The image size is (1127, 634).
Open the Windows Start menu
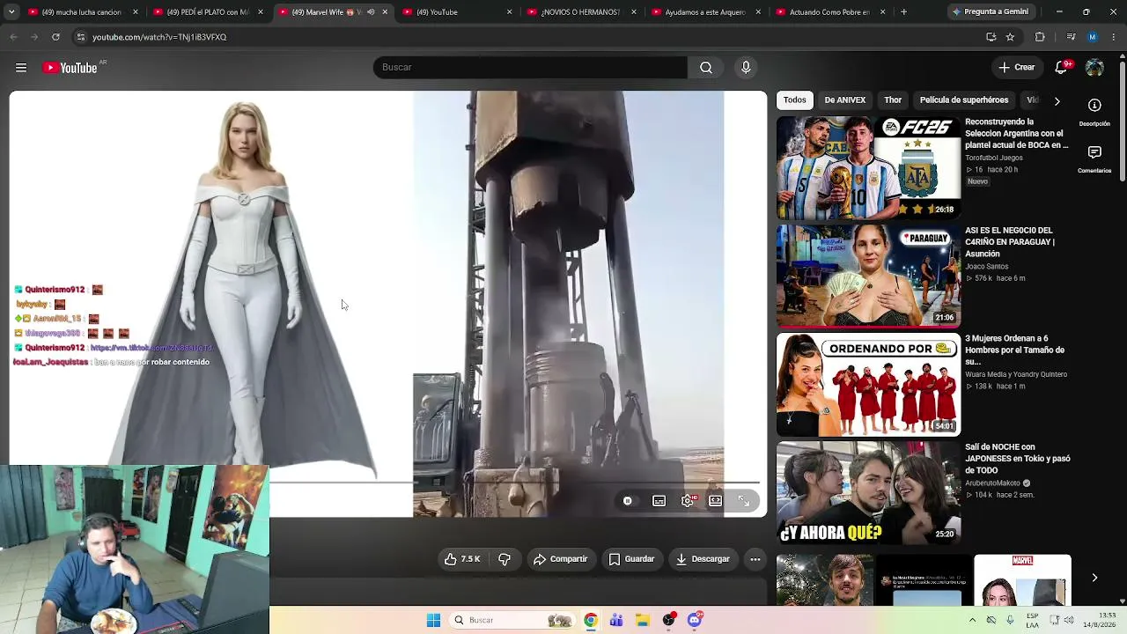tap(433, 620)
